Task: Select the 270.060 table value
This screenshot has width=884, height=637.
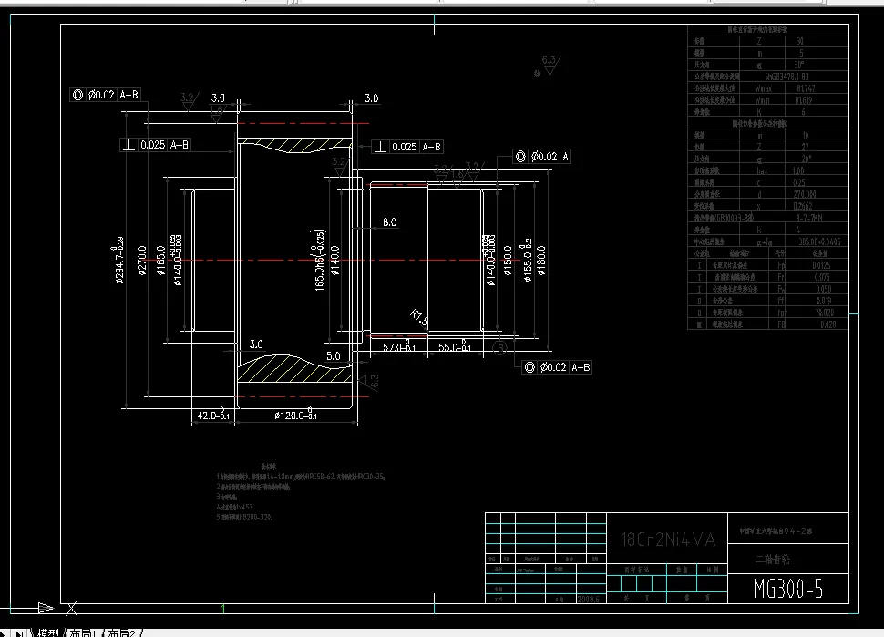Action: click(805, 194)
